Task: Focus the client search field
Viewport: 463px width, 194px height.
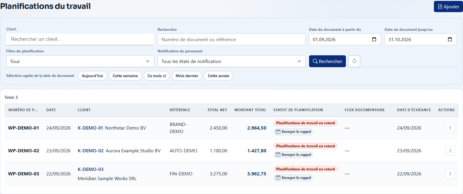Action: 80,39
